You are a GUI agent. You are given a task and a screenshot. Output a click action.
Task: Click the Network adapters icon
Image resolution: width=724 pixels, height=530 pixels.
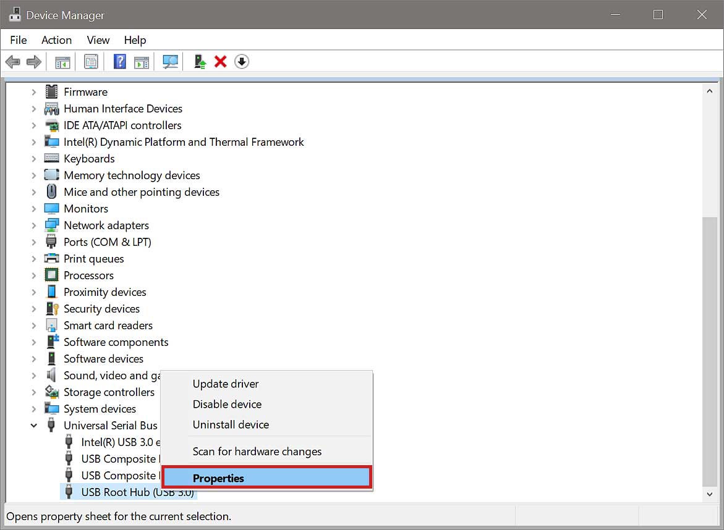[x=51, y=225]
